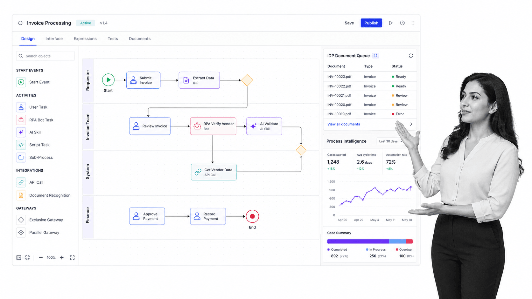Open the Design tab
This screenshot has height=299, width=532.
pyautogui.click(x=28, y=38)
